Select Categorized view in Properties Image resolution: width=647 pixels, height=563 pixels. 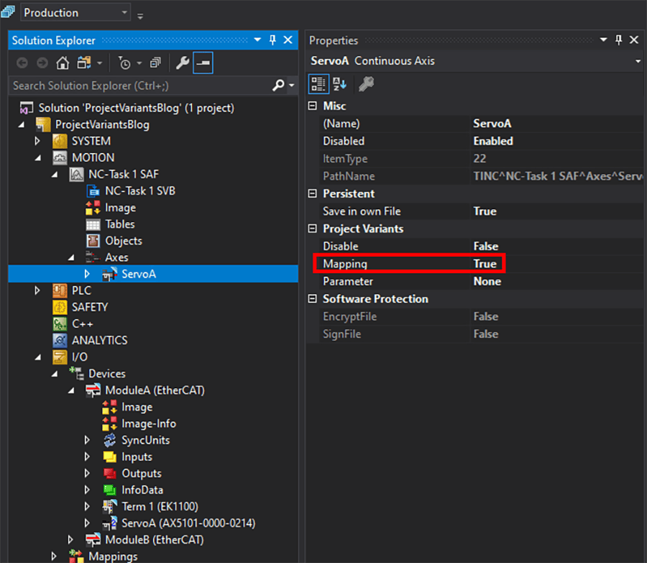click(x=318, y=84)
